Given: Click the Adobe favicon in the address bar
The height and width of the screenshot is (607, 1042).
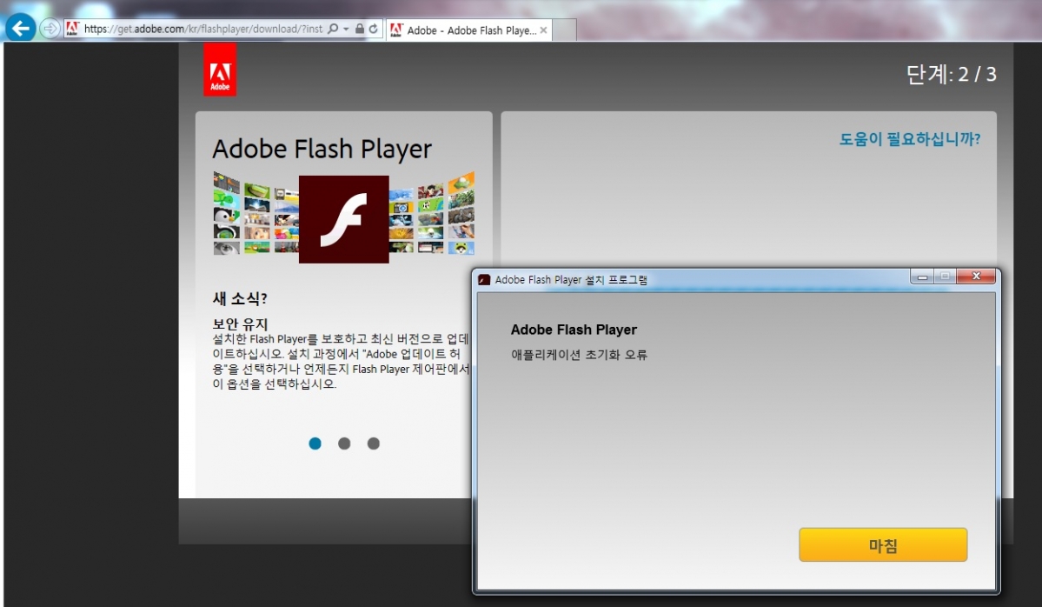Looking at the screenshot, I should [72, 29].
